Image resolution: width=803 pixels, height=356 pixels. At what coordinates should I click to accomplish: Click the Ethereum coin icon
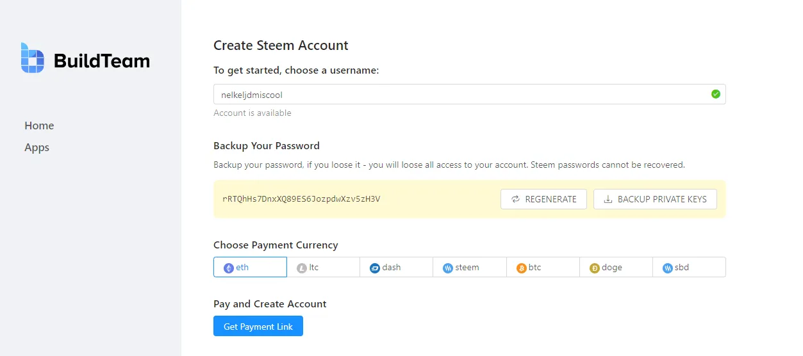[228, 268]
